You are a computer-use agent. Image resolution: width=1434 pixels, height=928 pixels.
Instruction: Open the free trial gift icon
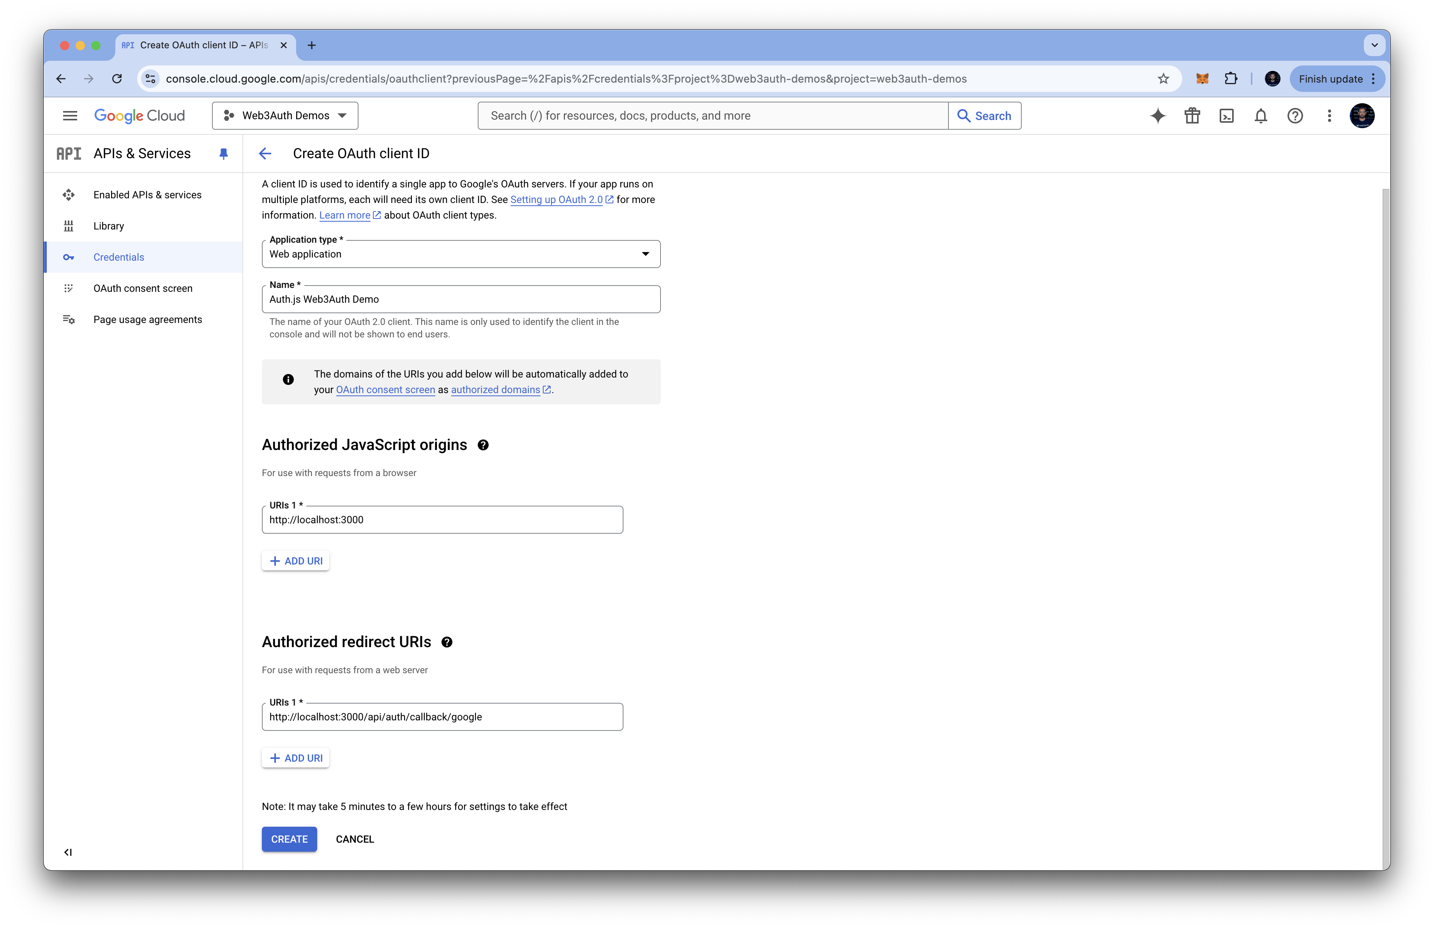tap(1192, 116)
